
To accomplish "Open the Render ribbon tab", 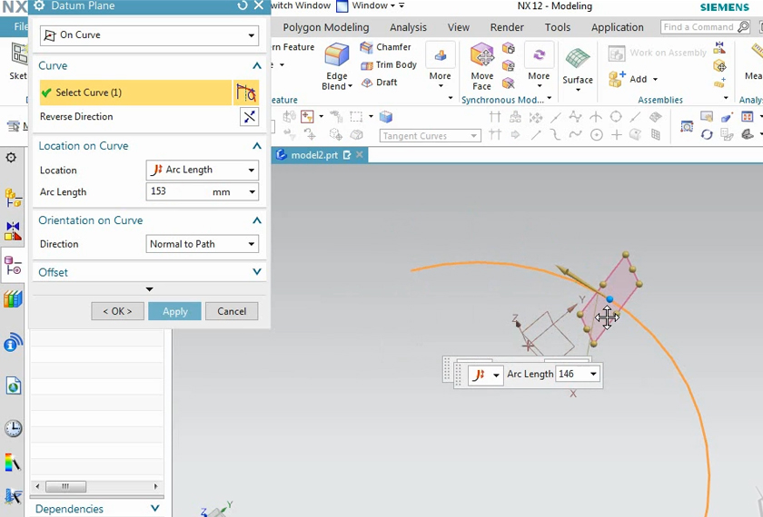I will [507, 27].
